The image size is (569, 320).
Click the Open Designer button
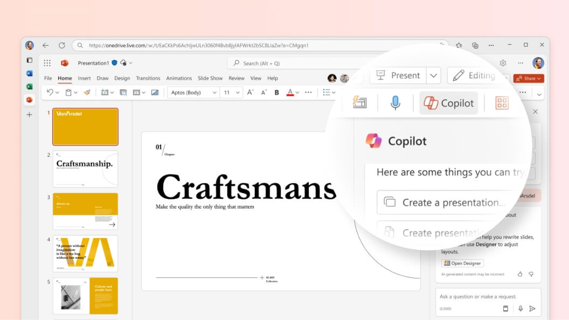462,263
